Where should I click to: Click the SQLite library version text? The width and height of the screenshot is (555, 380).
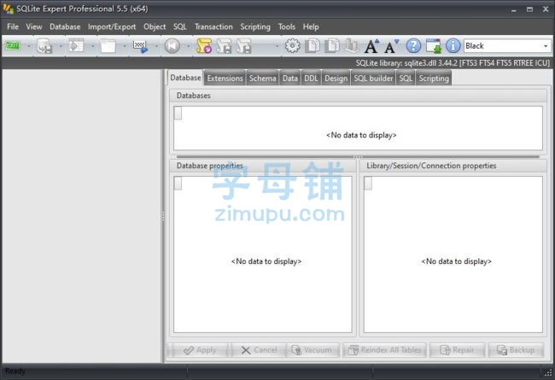coord(453,63)
